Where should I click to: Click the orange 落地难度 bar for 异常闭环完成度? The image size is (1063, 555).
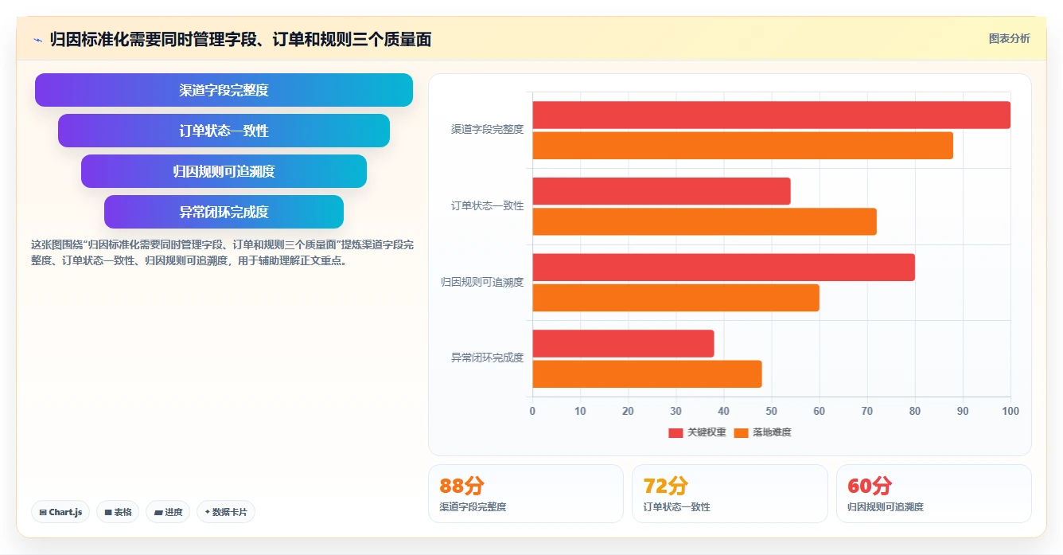pos(647,373)
